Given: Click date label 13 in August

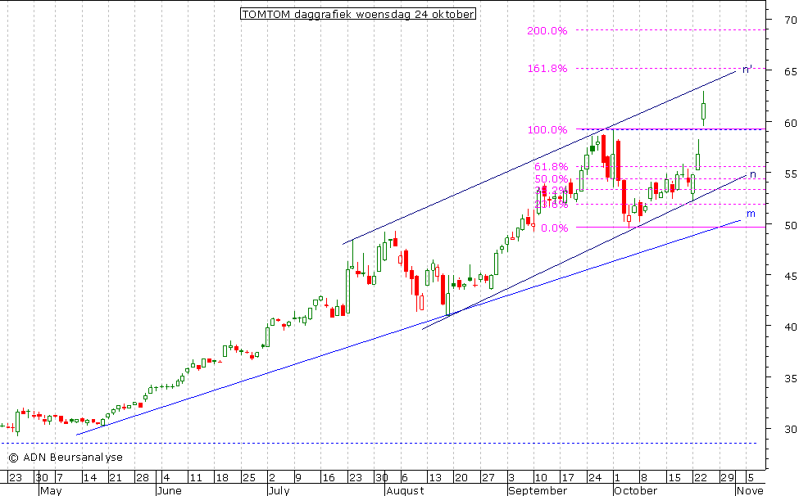Looking at the screenshot, I should click(x=434, y=478).
